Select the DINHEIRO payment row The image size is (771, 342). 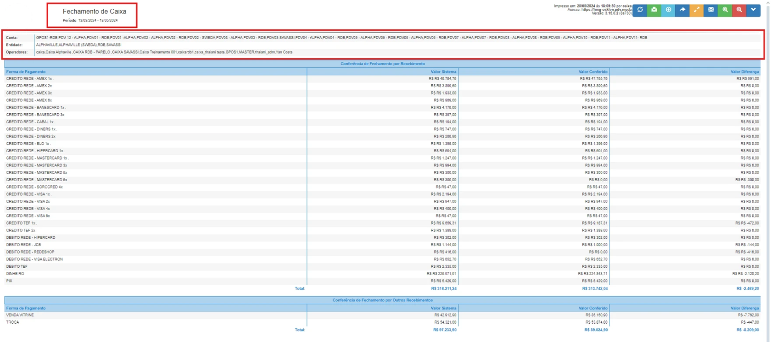(15, 274)
